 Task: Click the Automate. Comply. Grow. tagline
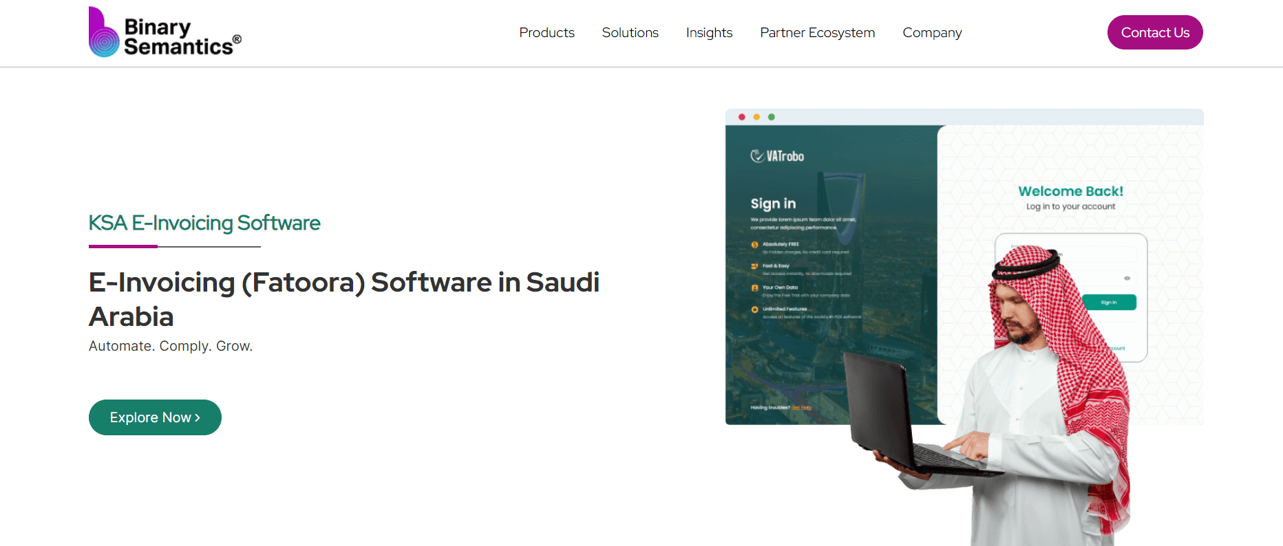(x=171, y=346)
